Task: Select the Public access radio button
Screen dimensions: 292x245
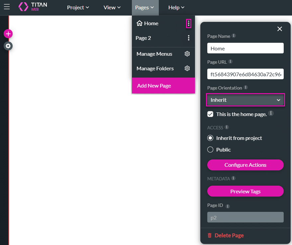Action: click(210, 150)
